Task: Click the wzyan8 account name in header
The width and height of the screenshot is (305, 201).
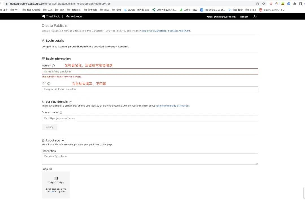Action: click(x=221, y=17)
